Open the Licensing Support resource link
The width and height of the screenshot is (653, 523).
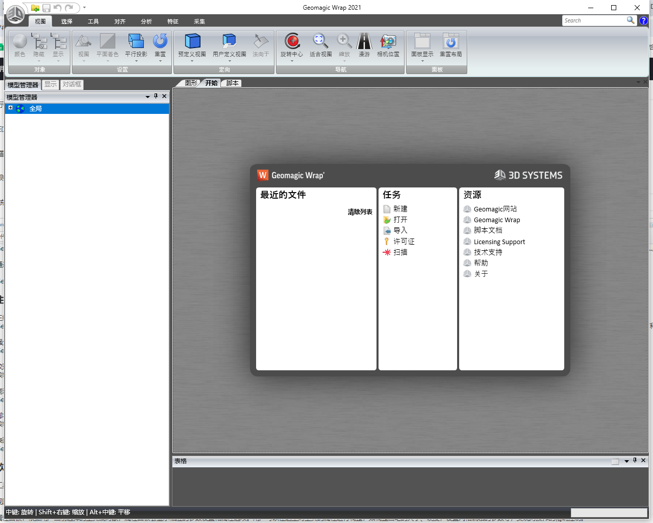[x=499, y=242]
